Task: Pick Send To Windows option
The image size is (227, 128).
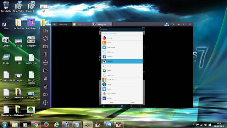Action: [122, 80]
